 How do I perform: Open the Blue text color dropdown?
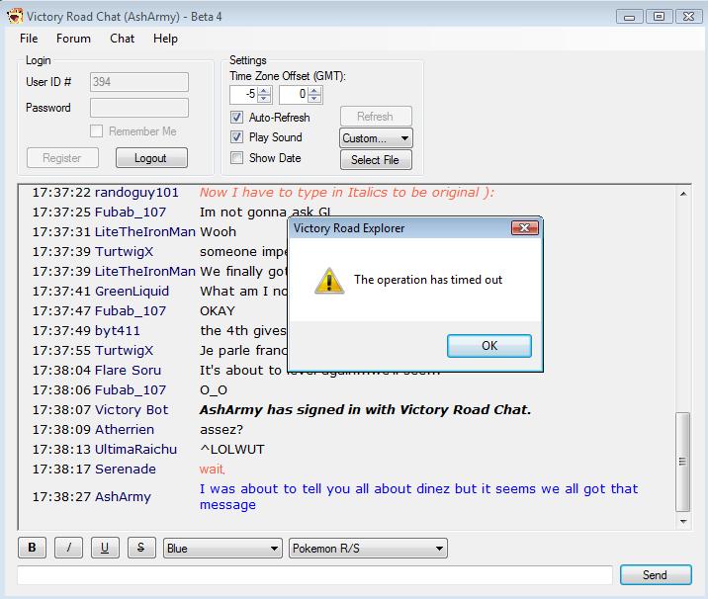click(x=223, y=549)
